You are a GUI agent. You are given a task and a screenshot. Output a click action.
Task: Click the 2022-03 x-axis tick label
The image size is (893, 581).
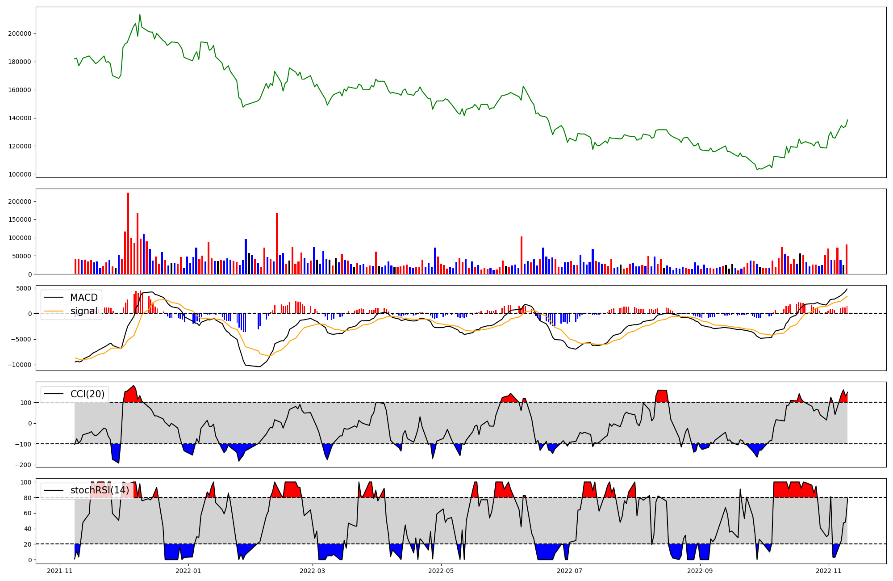[313, 571]
